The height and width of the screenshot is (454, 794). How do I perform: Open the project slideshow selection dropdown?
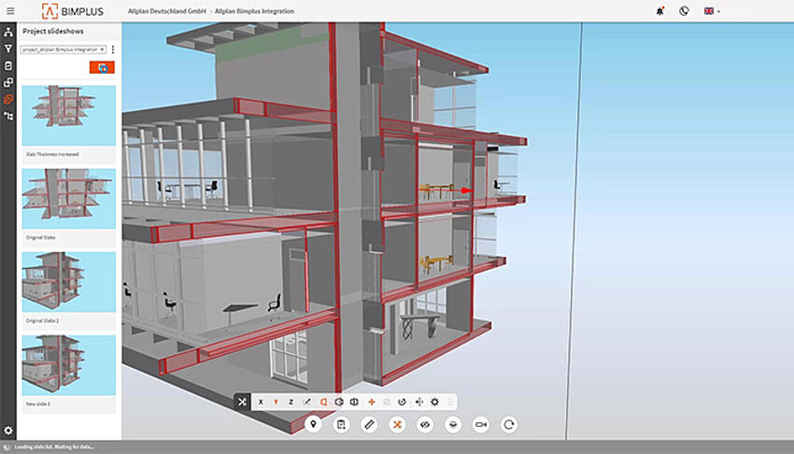63,49
